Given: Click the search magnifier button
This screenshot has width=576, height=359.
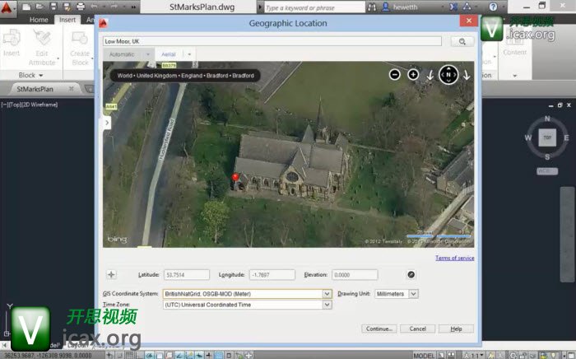Looking at the screenshot, I should point(462,40).
